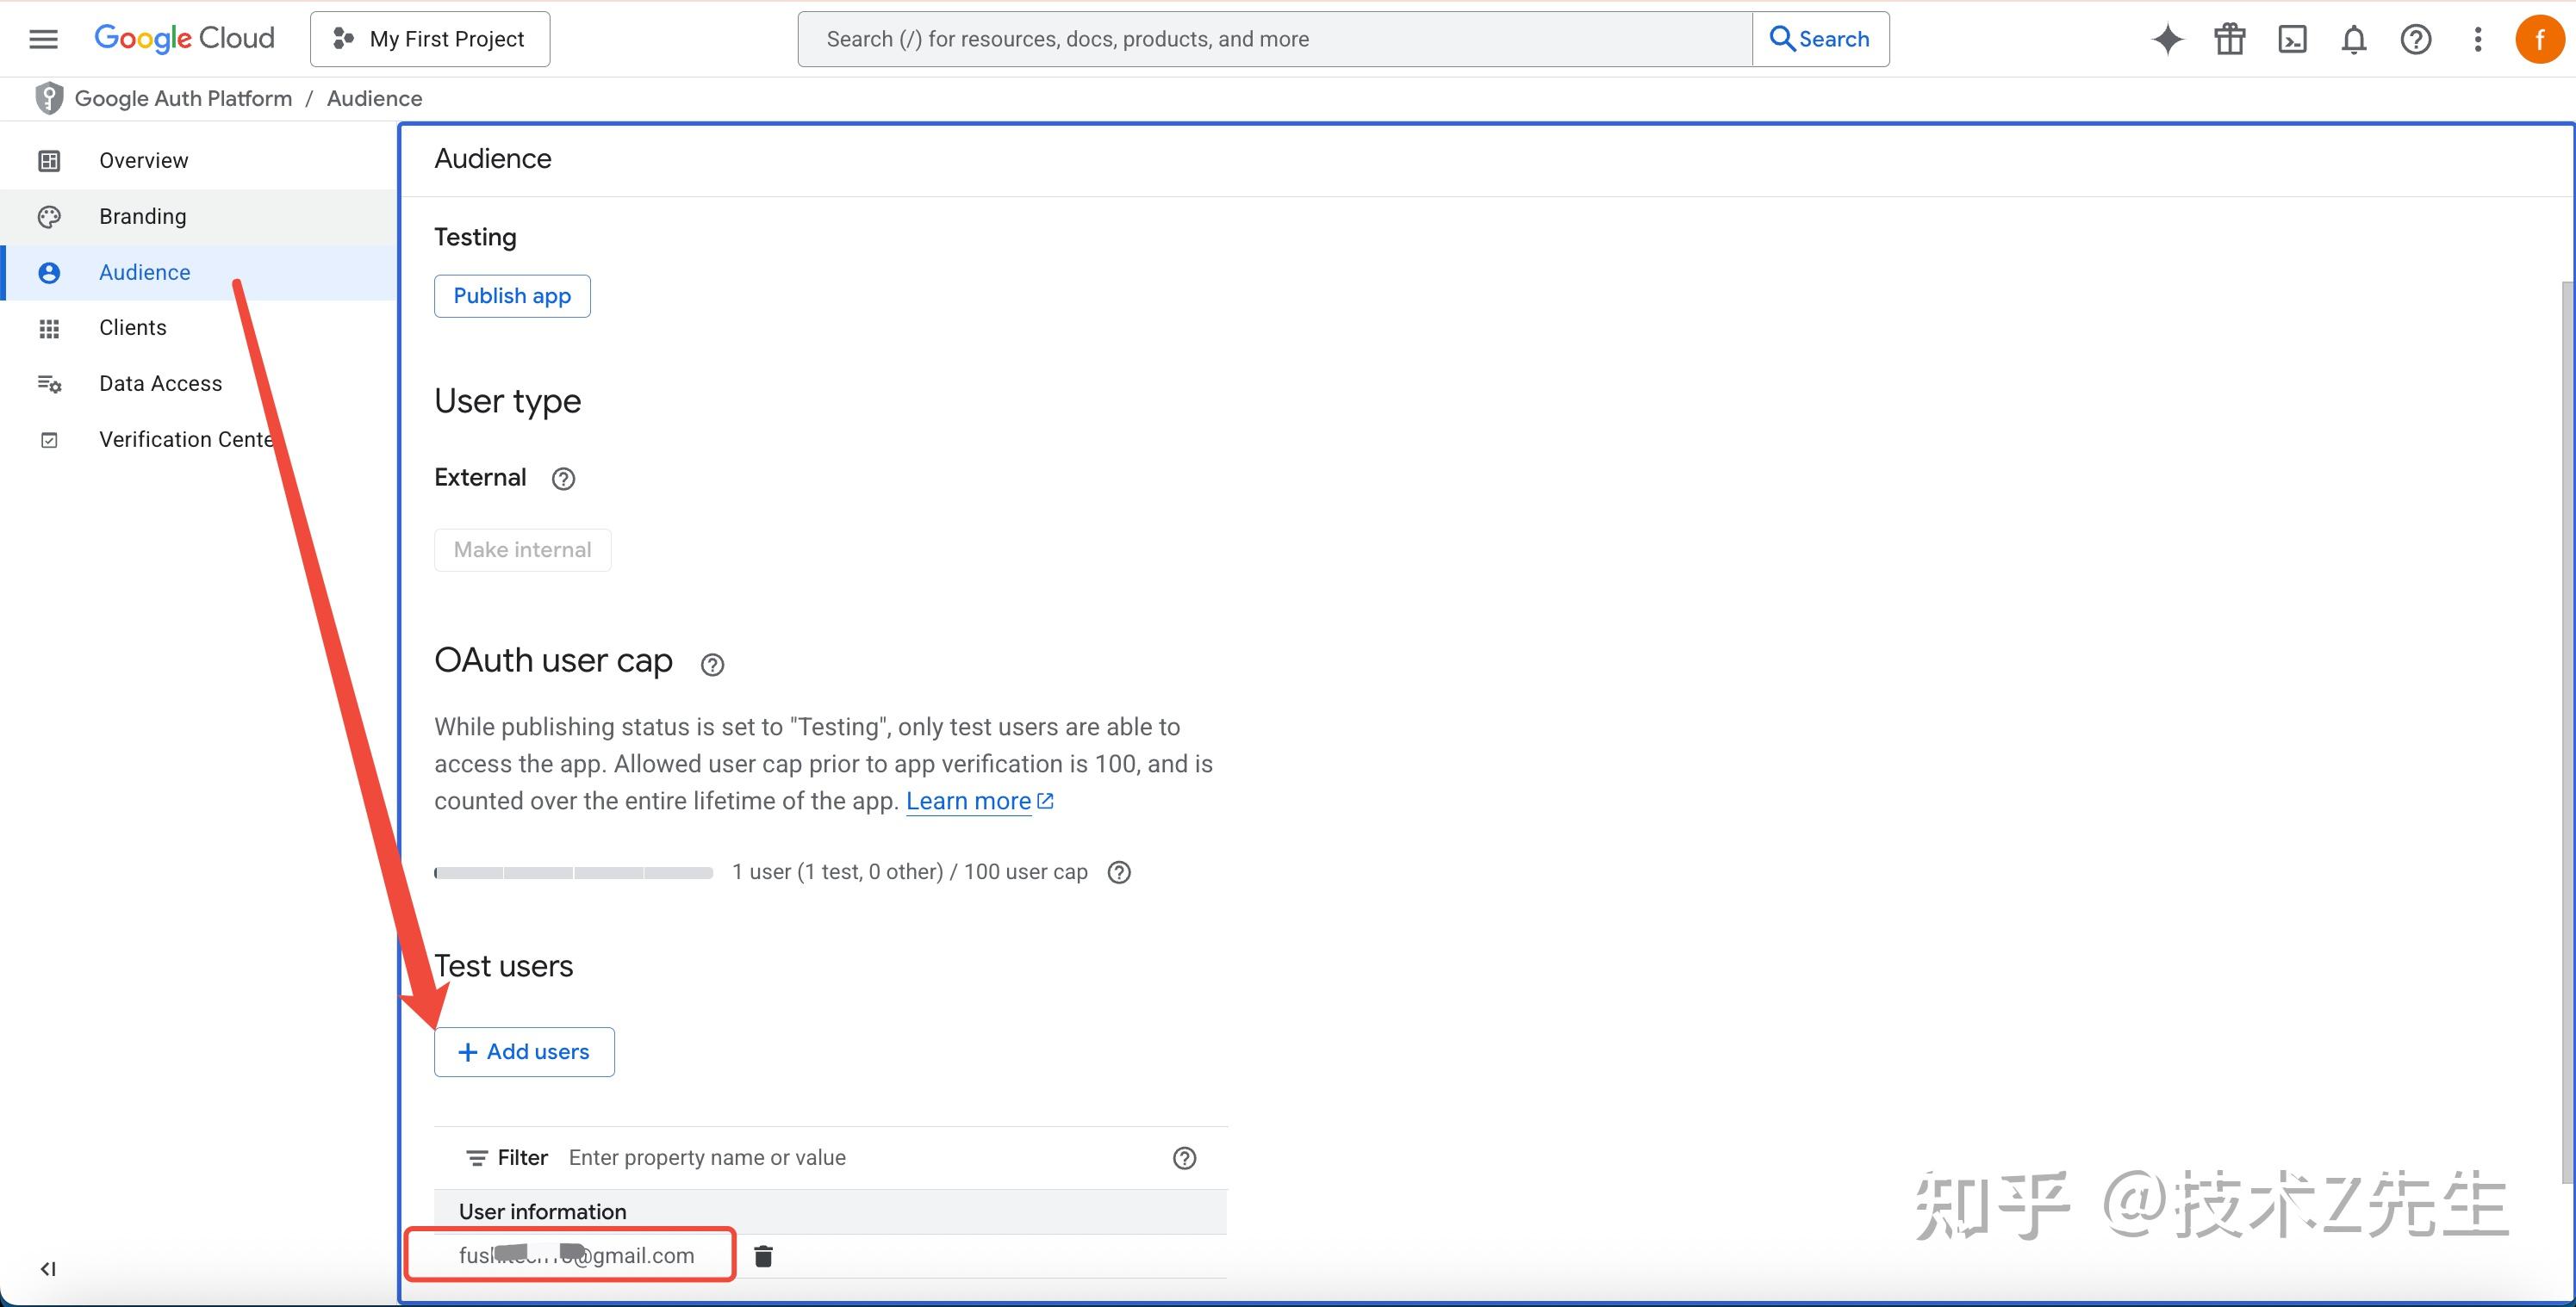The height and width of the screenshot is (1307, 2576).
Task: Open the Gemini AI assistant
Action: (x=2166, y=39)
